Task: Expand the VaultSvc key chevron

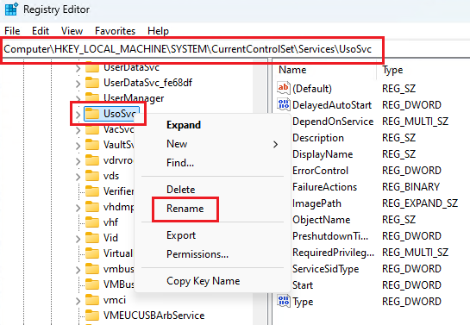Action: click(78, 146)
